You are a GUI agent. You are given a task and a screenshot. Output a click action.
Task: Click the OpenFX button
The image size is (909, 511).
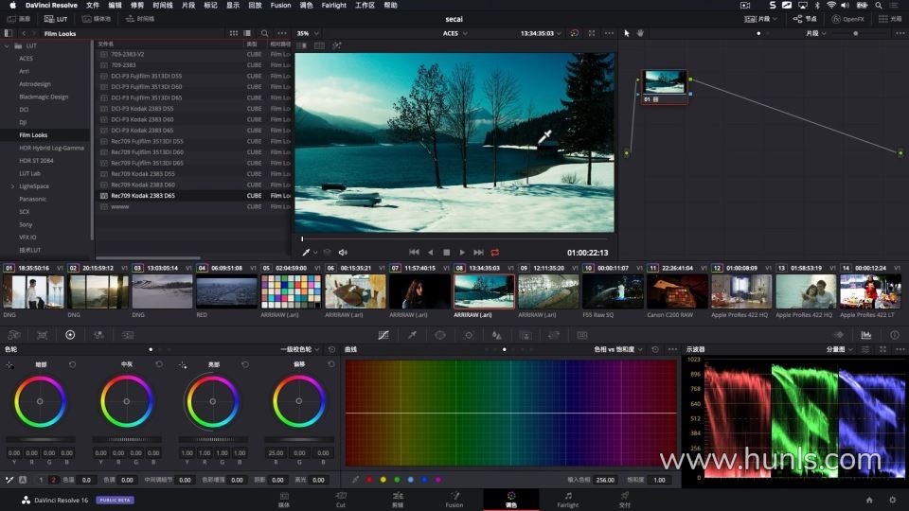pos(847,19)
